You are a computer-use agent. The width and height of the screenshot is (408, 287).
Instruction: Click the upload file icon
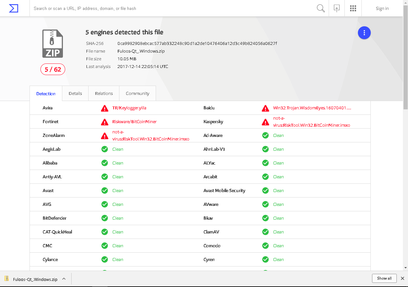click(337, 8)
